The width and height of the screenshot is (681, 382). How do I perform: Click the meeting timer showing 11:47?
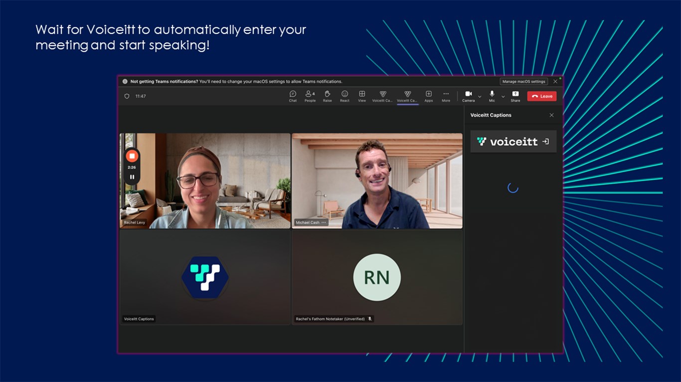pyautogui.click(x=141, y=96)
